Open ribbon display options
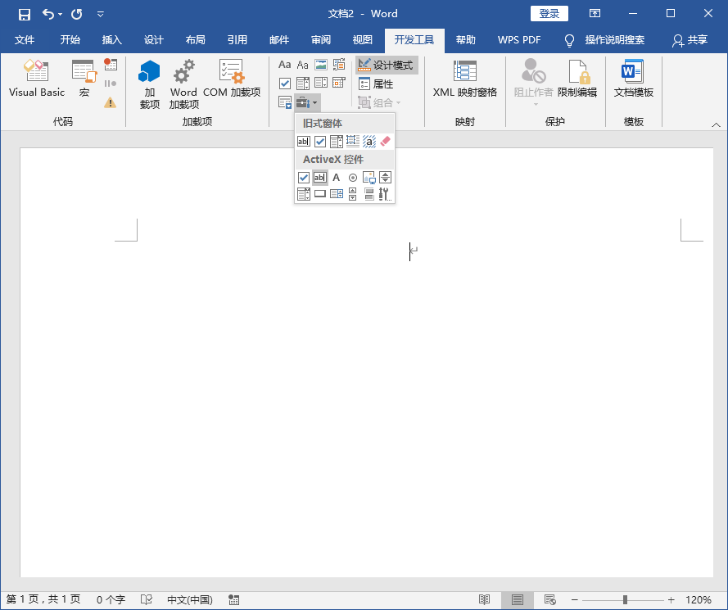Image resolution: width=728 pixels, height=610 pixels. click(595, 13)
